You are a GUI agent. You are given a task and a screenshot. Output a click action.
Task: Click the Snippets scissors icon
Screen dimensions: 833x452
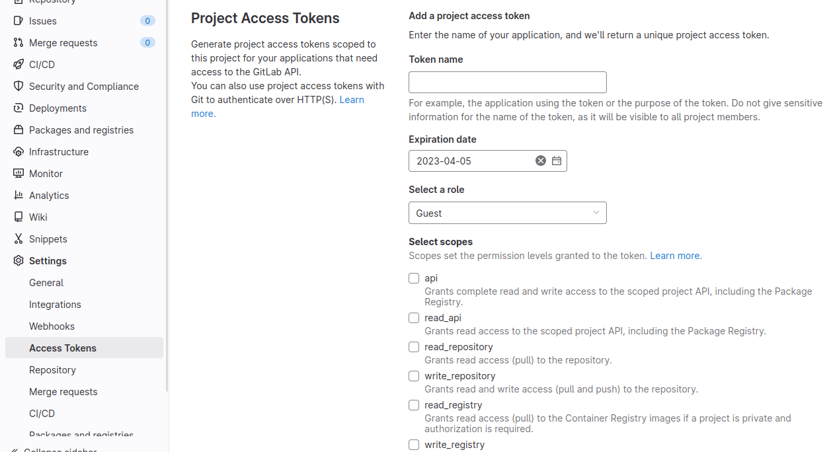[19, 239]
